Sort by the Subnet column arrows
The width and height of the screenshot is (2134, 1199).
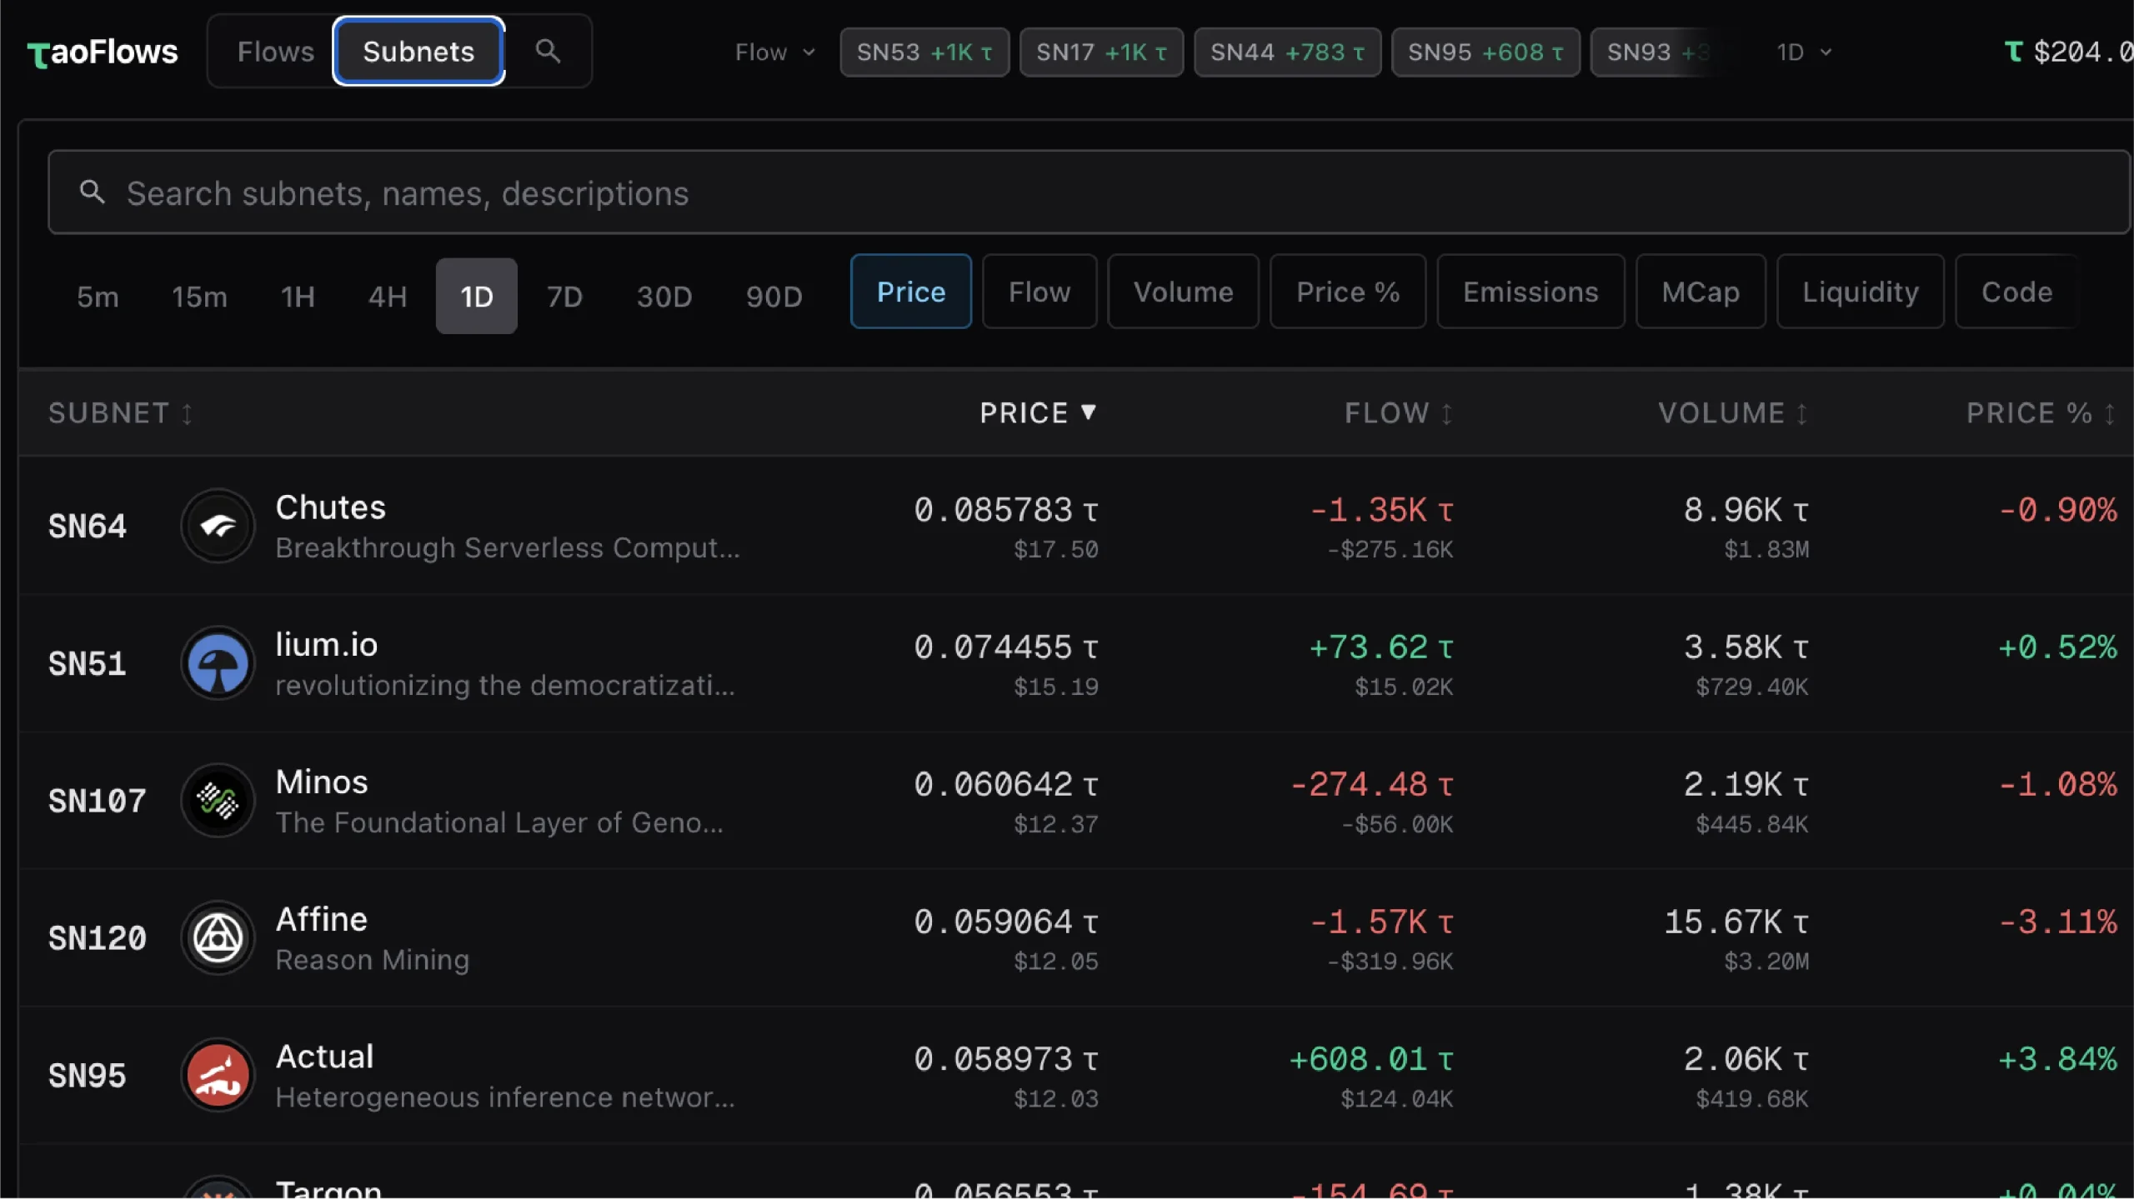coord(188,413)
